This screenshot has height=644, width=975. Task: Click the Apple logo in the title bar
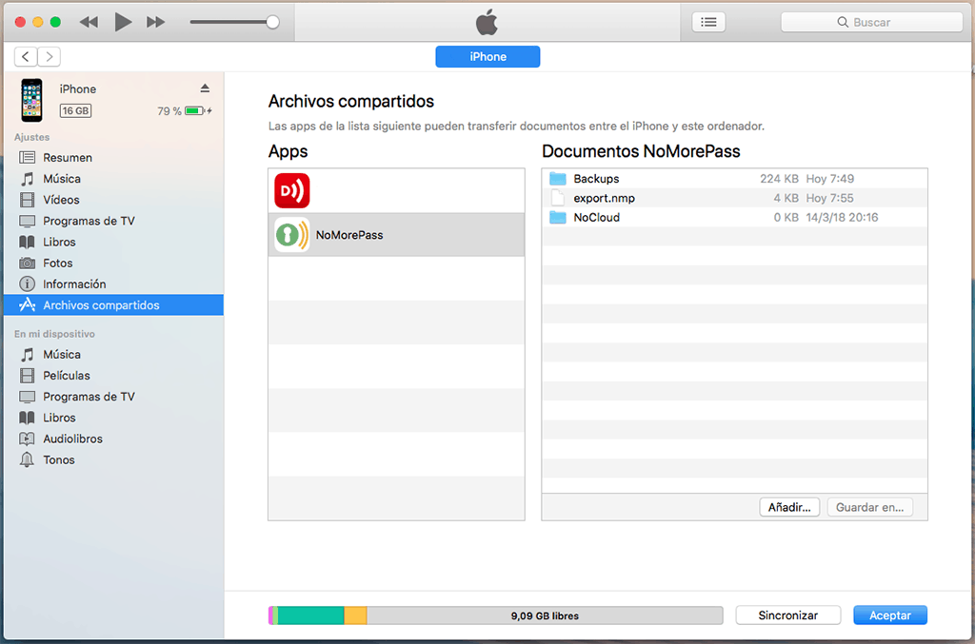coord(487,23)
